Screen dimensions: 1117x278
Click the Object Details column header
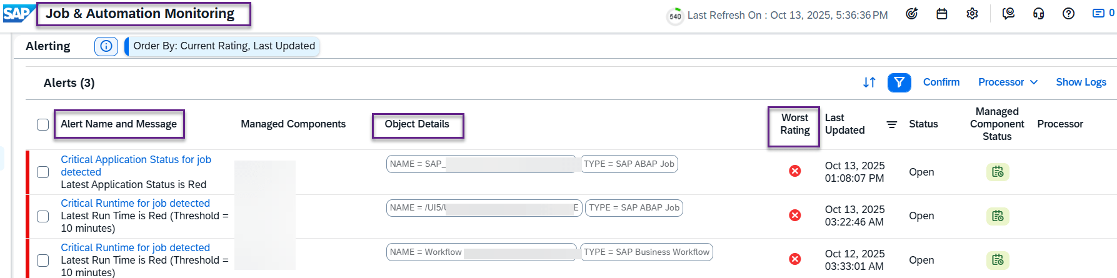click(x=417, y=124)
